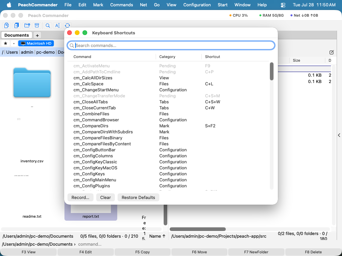Click the copy files toolbar icon
342x256 pixels.
[7, 25]
